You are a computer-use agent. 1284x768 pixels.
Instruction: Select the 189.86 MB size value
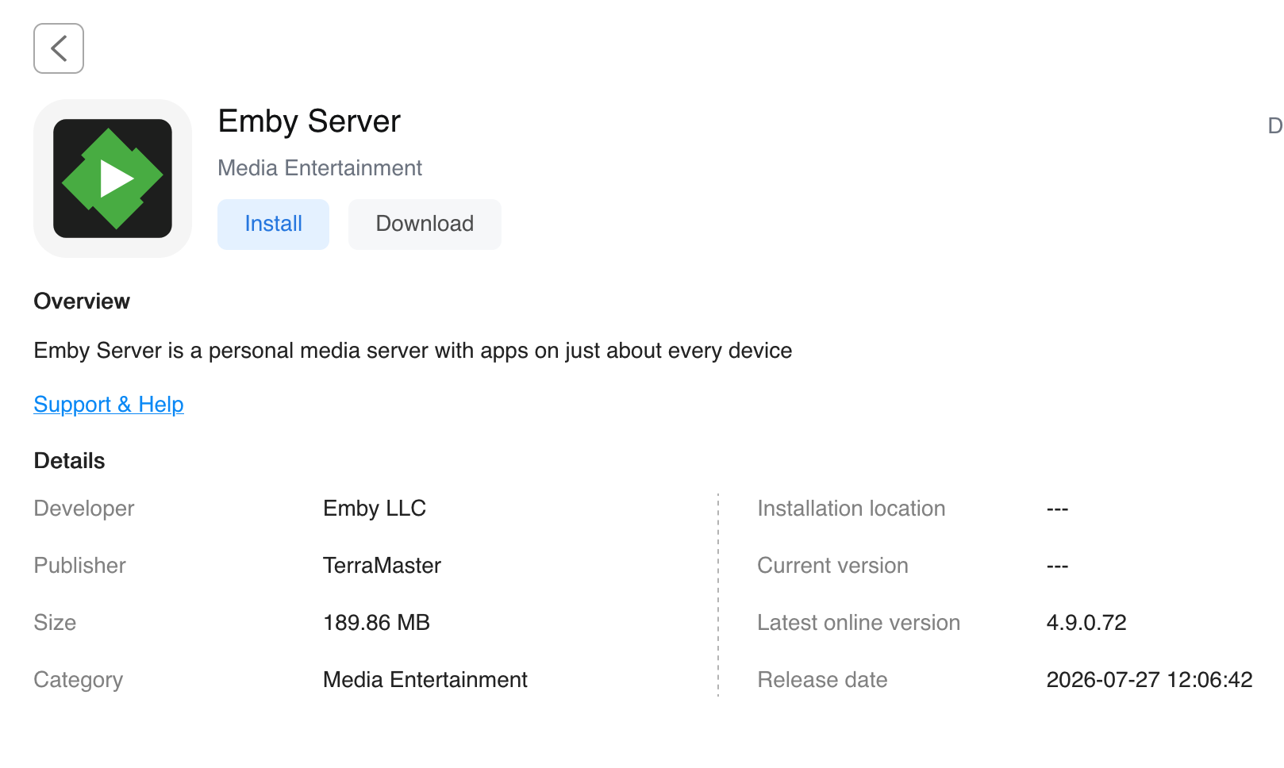(x=376, y=623)
